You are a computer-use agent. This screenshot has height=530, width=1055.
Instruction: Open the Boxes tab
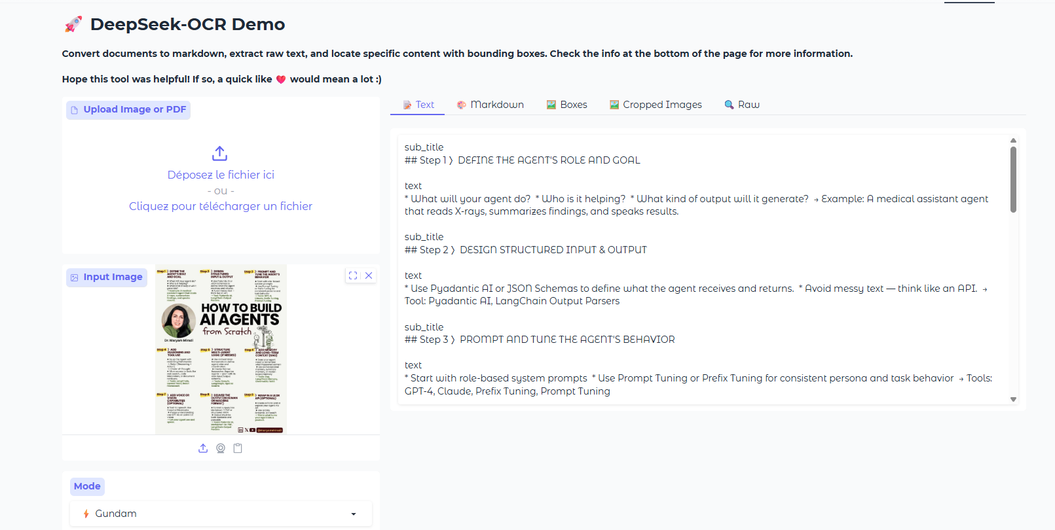pos(566,105)
